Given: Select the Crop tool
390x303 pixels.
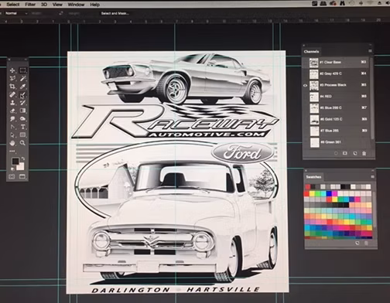Looking at the screenshot, I should (x=12, y=87).
